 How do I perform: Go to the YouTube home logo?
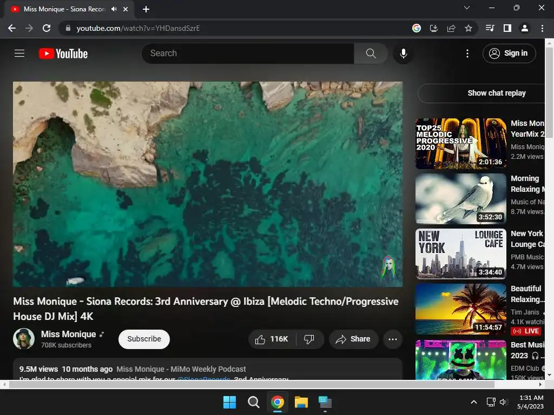tap(63, 53)
